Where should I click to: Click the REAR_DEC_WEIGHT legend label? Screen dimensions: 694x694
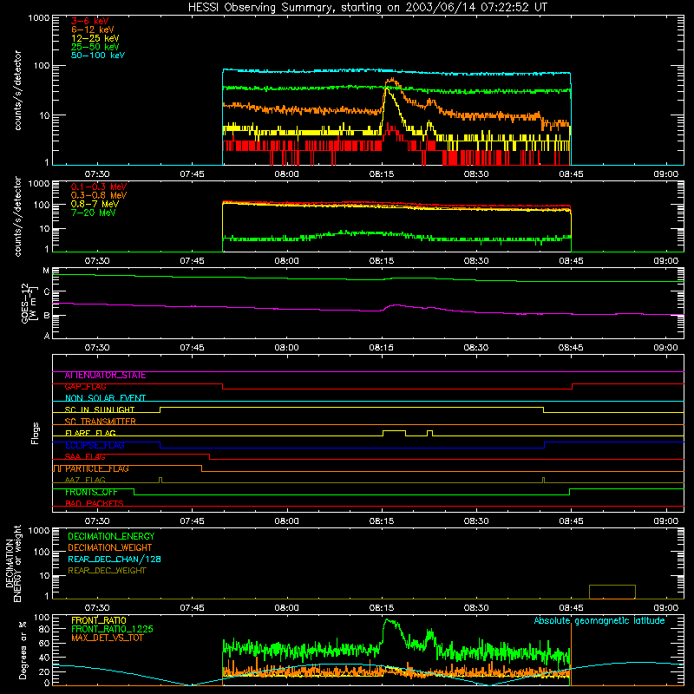click(107, 571)
